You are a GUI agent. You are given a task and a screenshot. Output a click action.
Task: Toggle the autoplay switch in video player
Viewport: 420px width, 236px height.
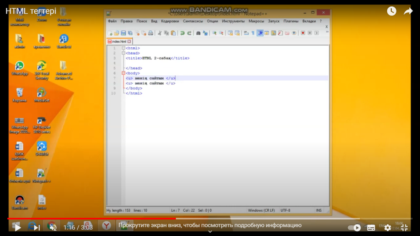tap(354, 228)
